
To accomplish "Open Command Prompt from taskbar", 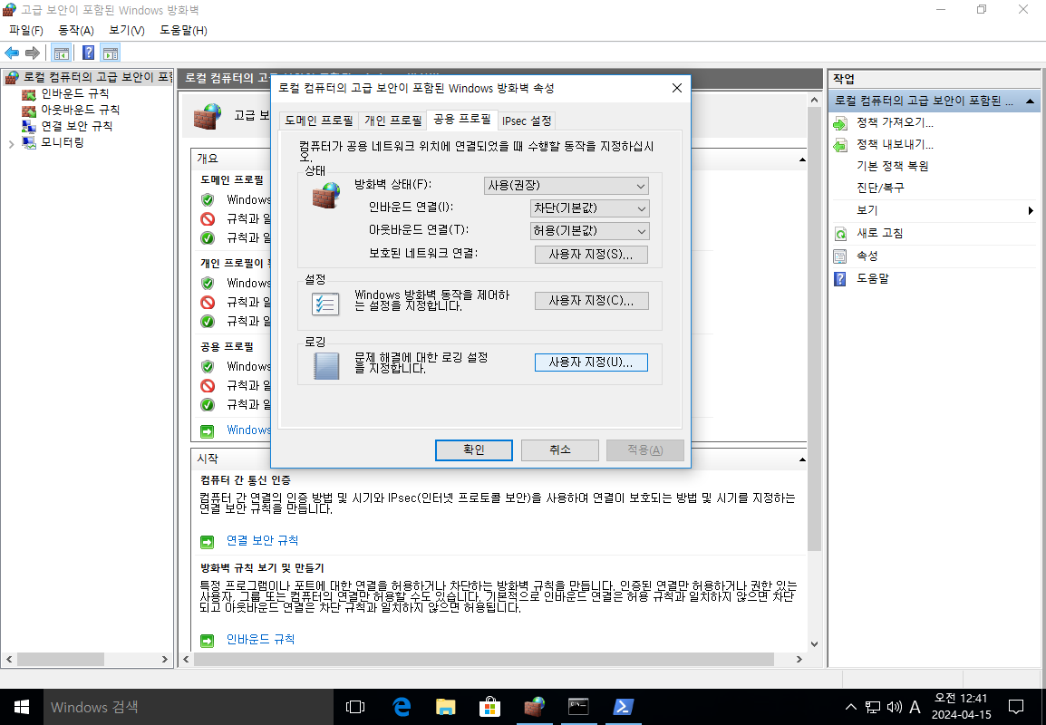I will [x=577, y=707].
